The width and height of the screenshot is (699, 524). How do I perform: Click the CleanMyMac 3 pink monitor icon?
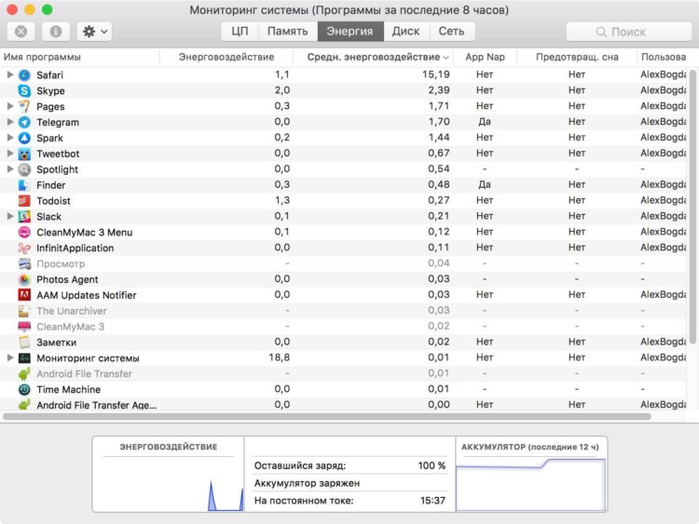[24, 327]
